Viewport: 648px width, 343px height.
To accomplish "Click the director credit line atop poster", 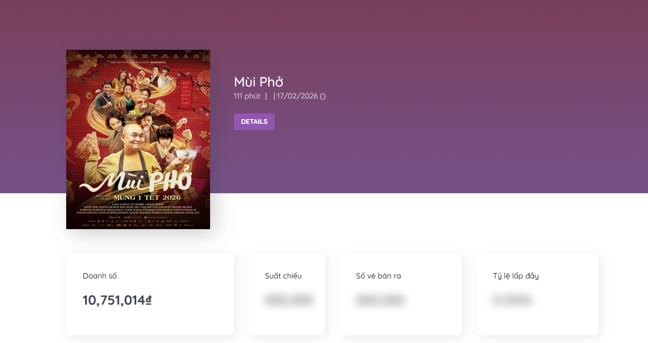I will [x=138, y=62].
